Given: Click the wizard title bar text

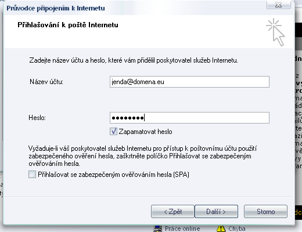Looking at the screenshot, I should click(x=56, y=8).
